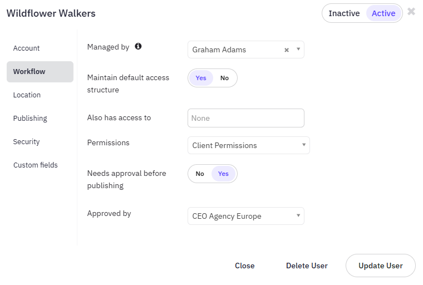This screenshot has width=423, height=285.
Task: Open the Managed by dropdown arrow
Action: click(298, 49)
